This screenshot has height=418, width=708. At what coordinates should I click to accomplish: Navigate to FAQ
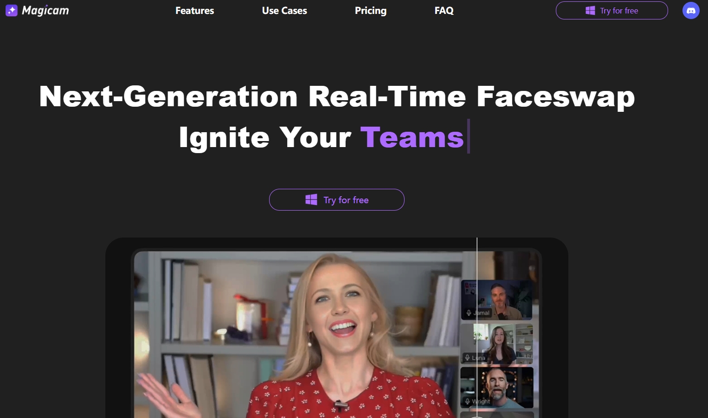pyautogui.click(x=444, y=10)
